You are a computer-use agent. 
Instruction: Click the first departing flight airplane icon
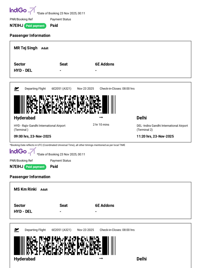(x=16, y=89)
